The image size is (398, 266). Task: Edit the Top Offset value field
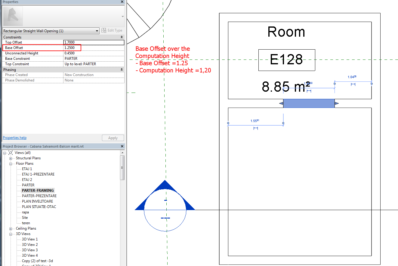pos(93,42)
